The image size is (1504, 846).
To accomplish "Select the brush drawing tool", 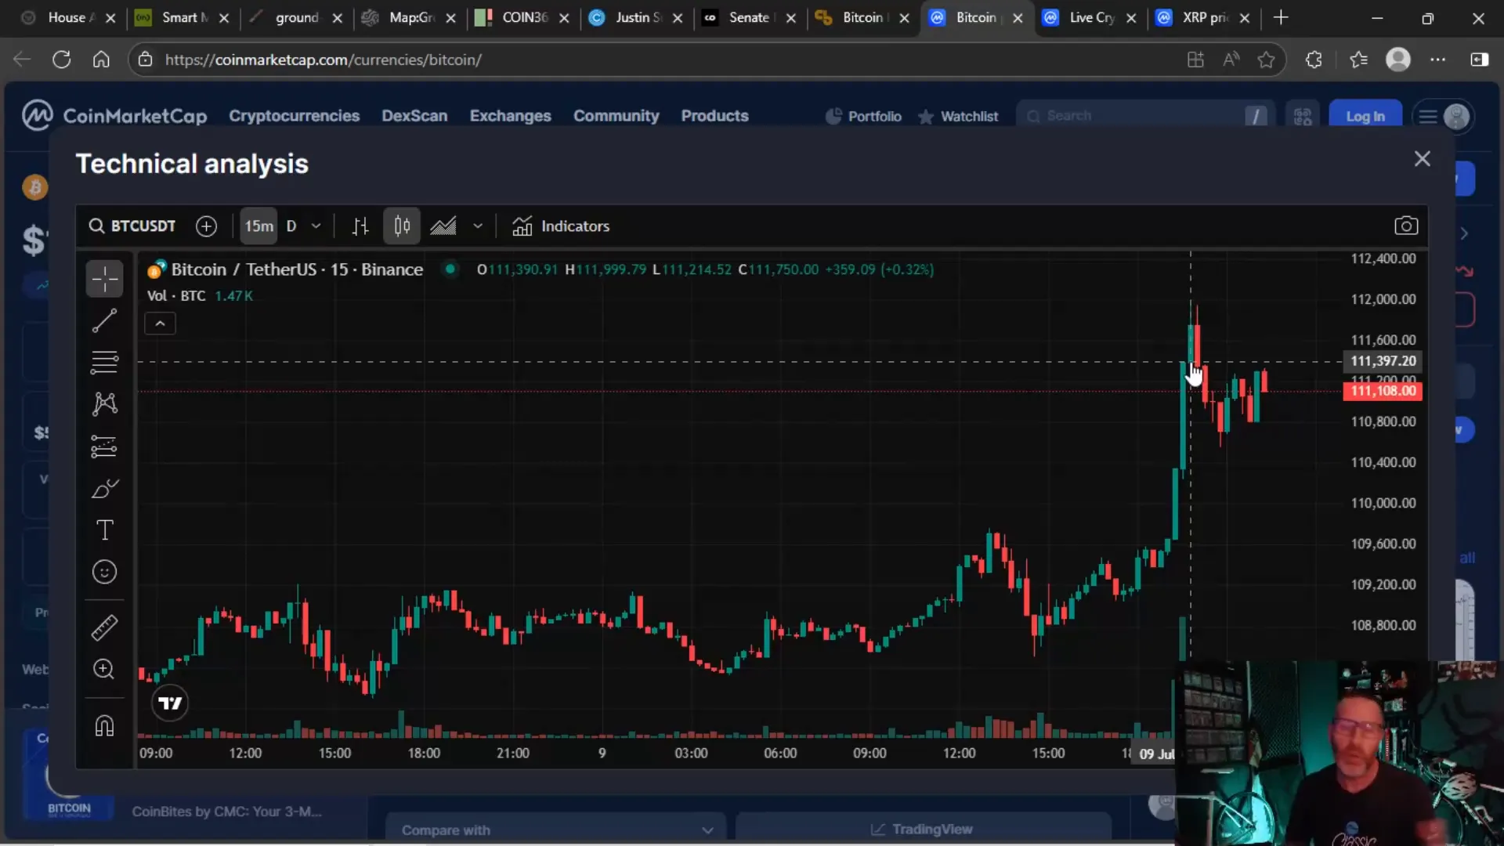I will tap(104, 489).
